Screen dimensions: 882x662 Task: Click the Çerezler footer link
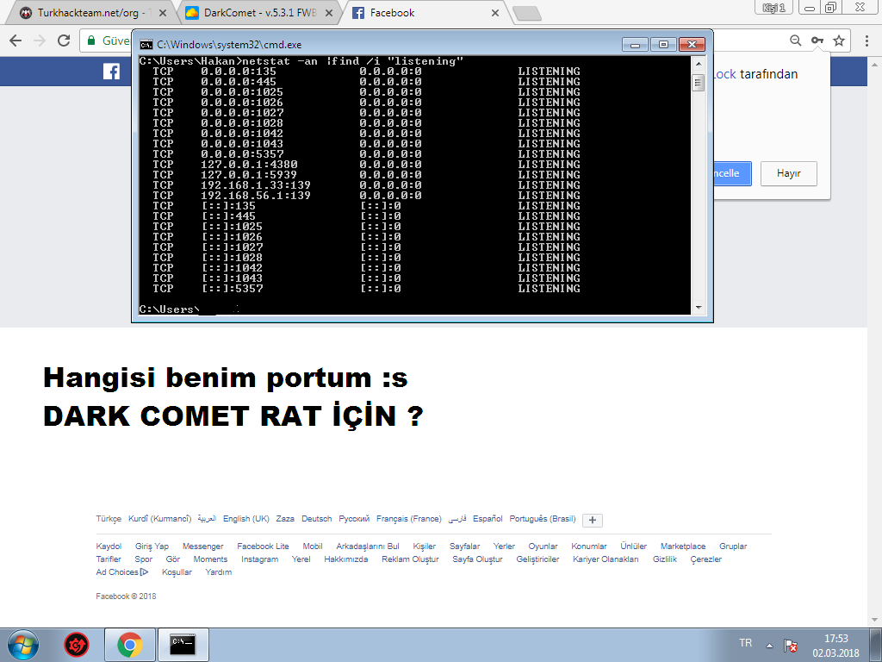(x=706, y=559)
